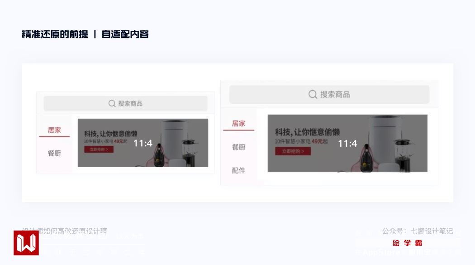Open the 餐厨 tab in the larger mockup
The height and width of the screenshot is (265, 475).
tap(238, 147)
